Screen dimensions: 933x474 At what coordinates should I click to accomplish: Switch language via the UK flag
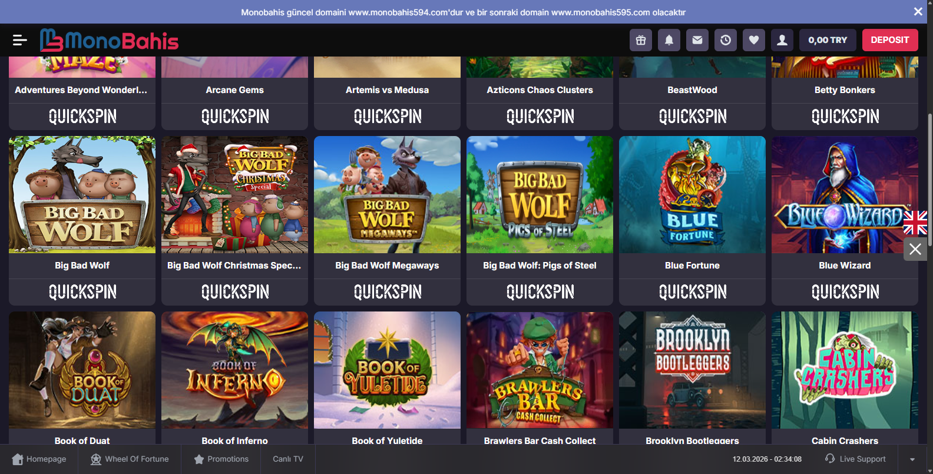(915, 223)
